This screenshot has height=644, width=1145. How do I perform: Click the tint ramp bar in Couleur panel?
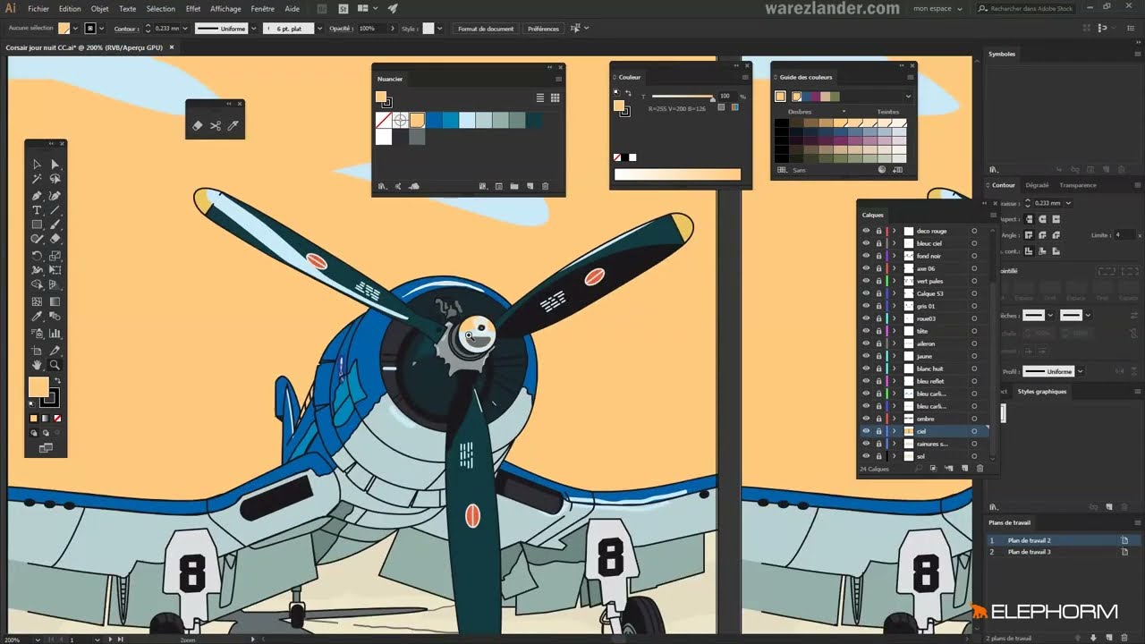pyautogui.click(x=677, y=174)
